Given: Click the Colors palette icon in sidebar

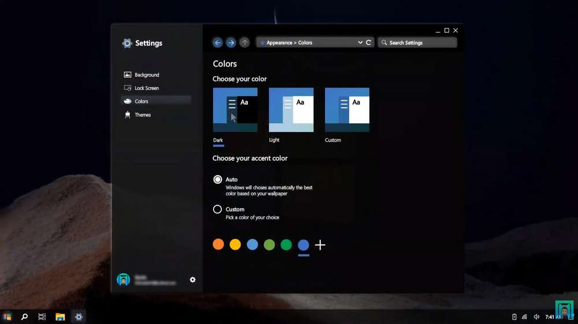Looking at the screenshot, I should (x=128, y=101).
